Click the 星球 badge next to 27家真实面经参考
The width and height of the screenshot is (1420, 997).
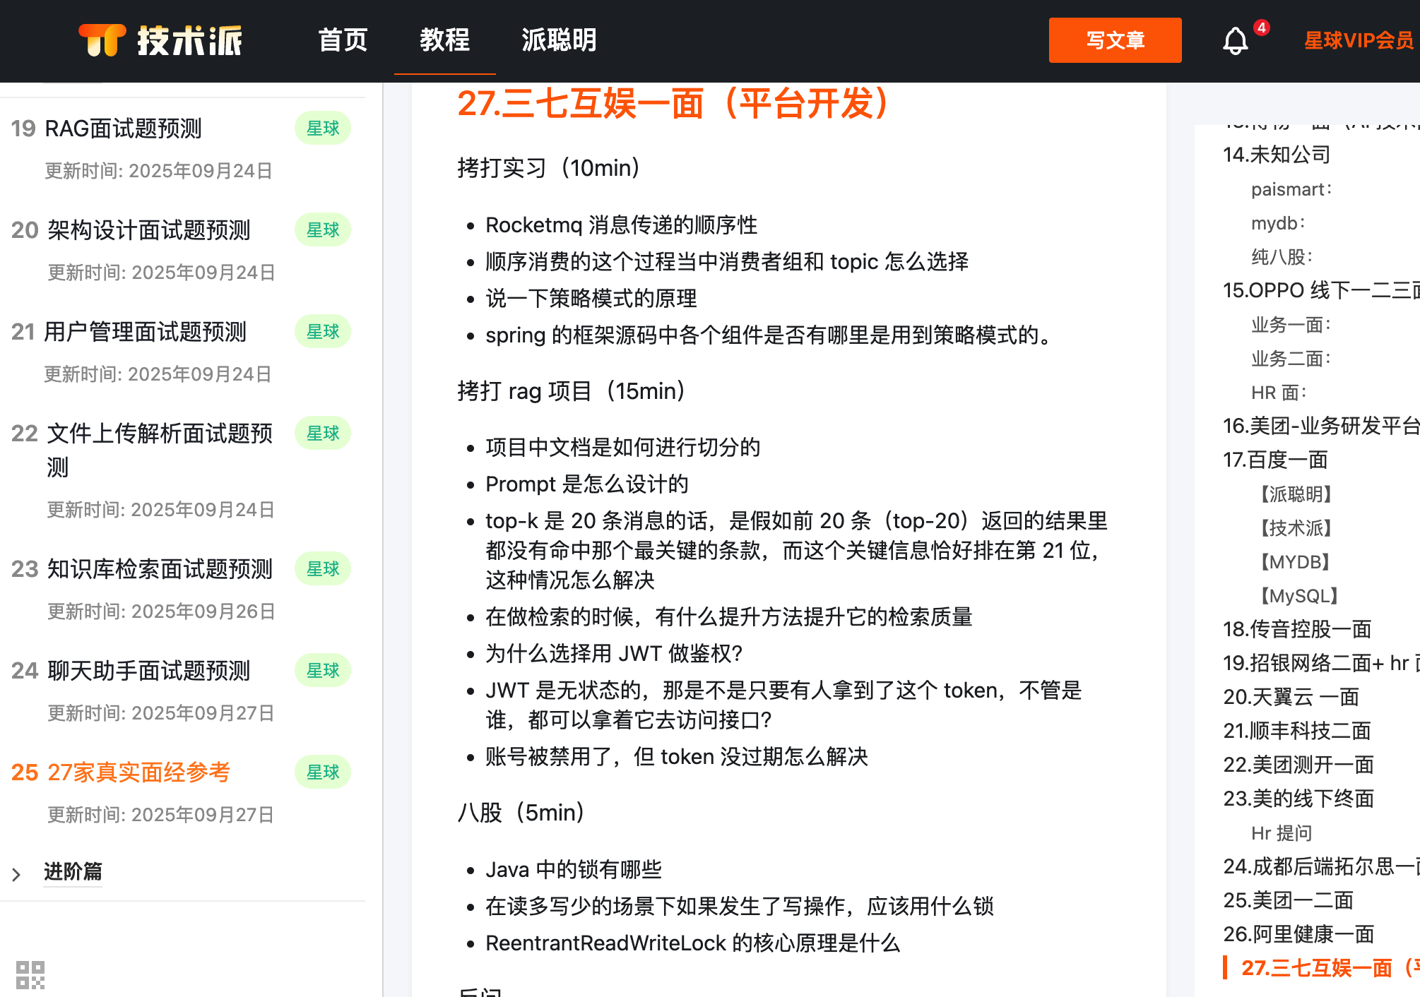point(323,772)
